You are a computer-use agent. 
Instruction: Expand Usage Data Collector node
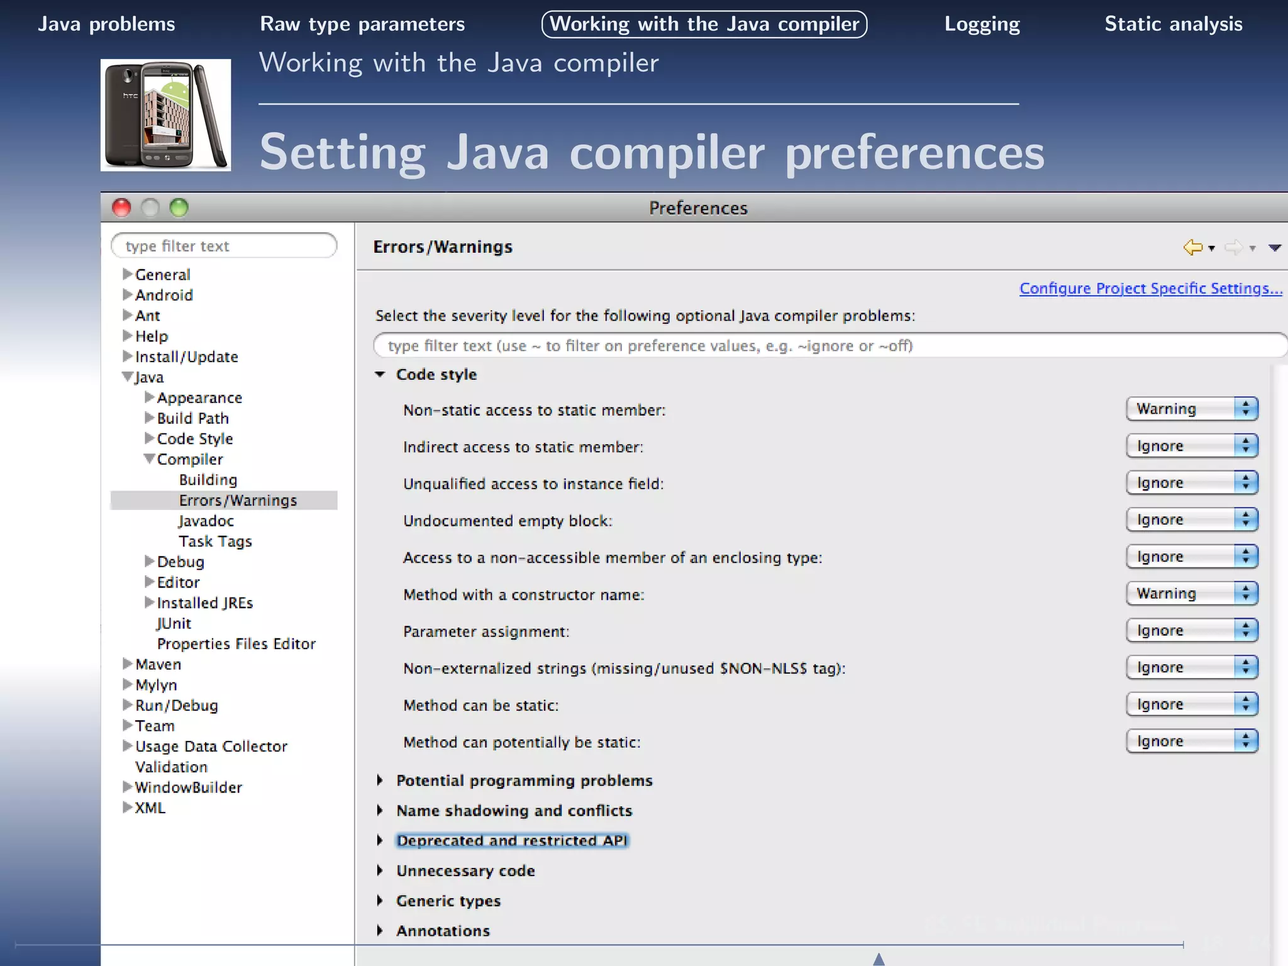[x=128, y=746]
